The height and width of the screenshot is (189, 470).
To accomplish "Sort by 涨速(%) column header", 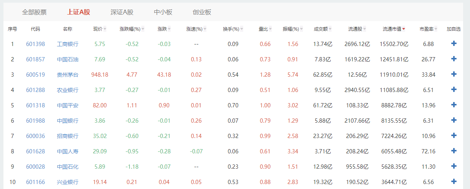I will (197, 29).
